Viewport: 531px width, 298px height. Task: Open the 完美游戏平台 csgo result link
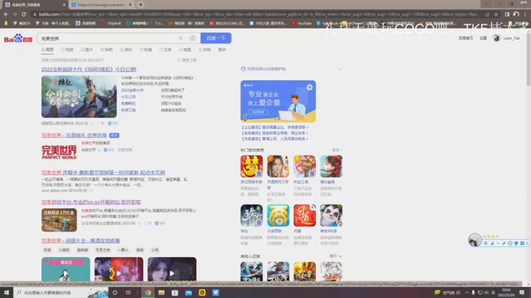[91, 202]
